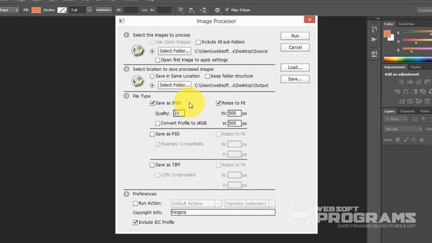Image resolution: width=432 pixels, height=243 pixels.
Task: Toggle Include ICC Profile checkbox
Action: pos(135,222)
